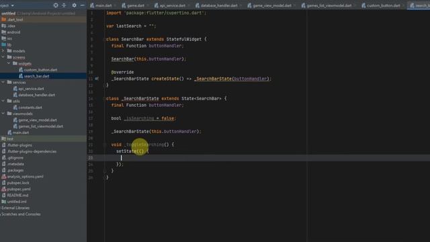Click on StatefulWidget in the code
The height and width of the screenshot is (242, 430).
click(x=183, y=39)
